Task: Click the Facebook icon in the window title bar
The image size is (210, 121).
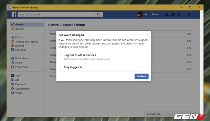Action: click(x=10, y=7)
